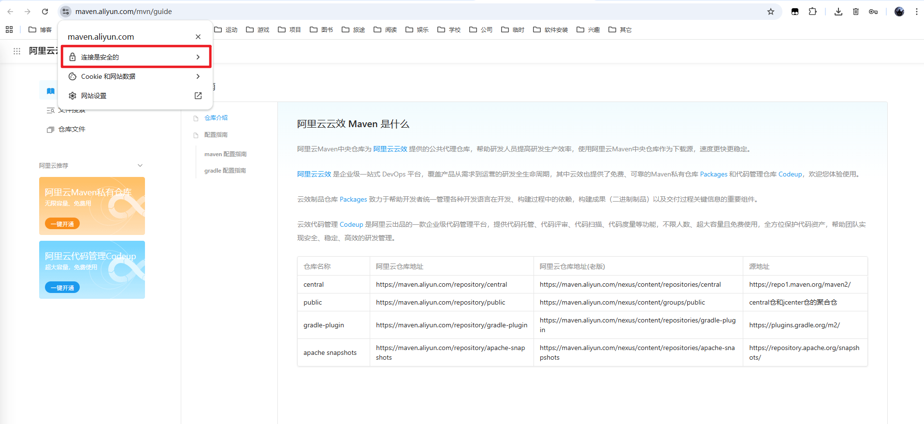Click 一键开通 on Maven私有仓库 banner
924x424 pixels.
click(62, 224)
